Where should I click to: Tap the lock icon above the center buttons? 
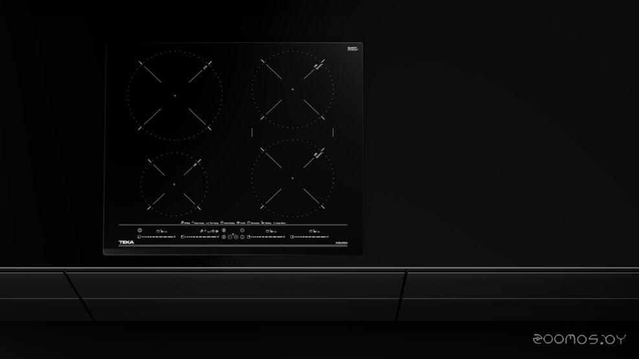point(224,230)
